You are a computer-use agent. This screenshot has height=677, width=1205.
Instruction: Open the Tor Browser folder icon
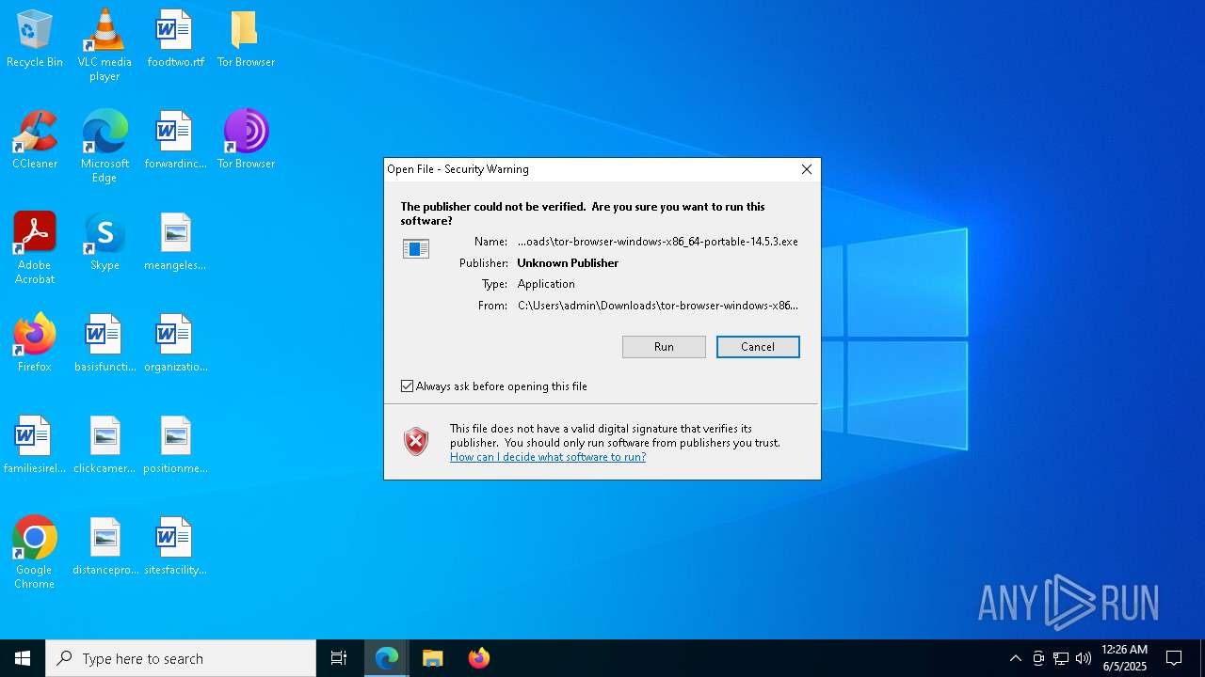click(x=246, y=39)
